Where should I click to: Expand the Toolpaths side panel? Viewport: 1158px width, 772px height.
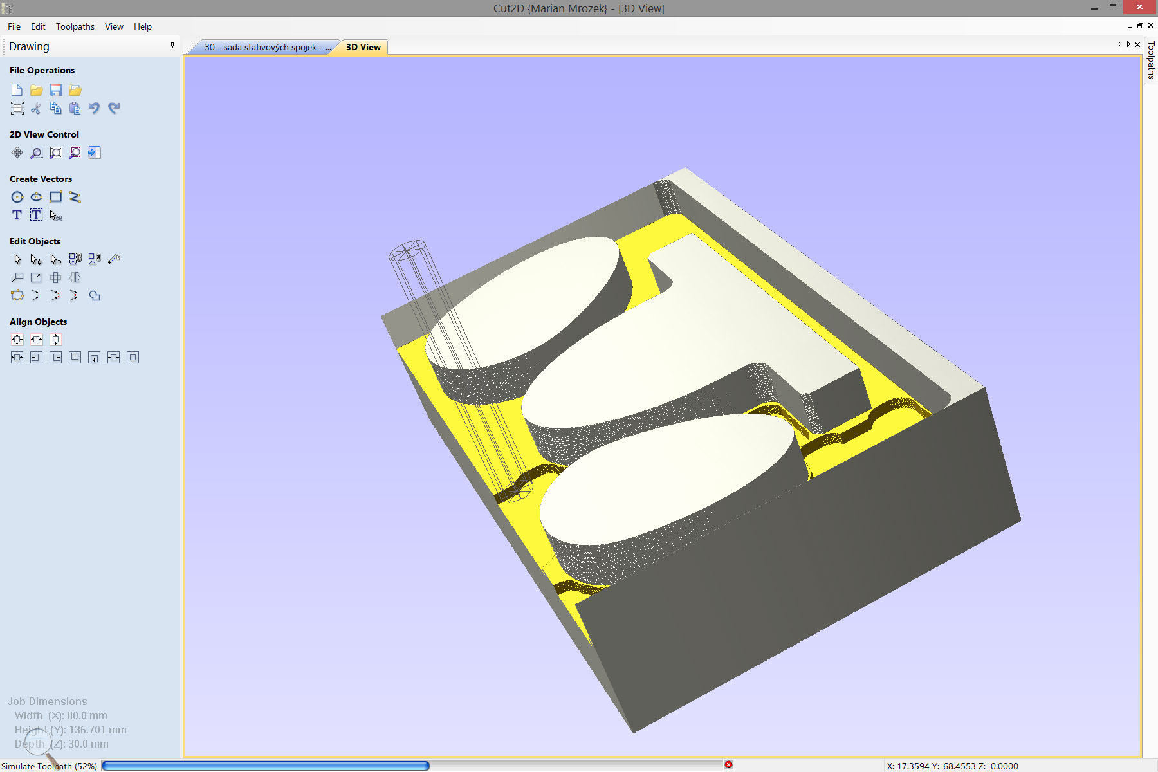(1151, 60)
